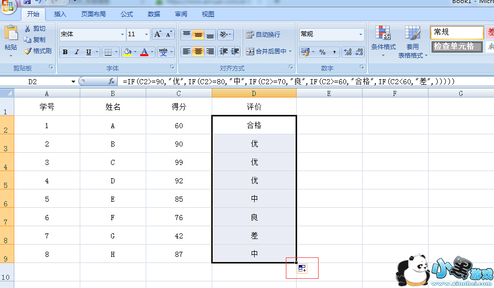The image size is (494, 288).
Task: Switch to the 开始 tab
Action: click(x=33, y=14)
